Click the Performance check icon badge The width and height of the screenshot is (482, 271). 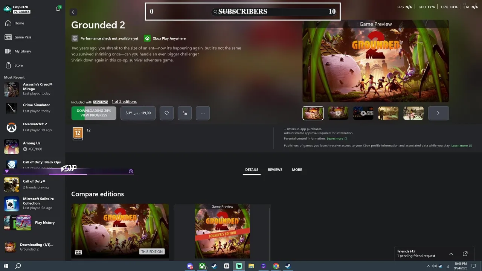coord(75,38)
